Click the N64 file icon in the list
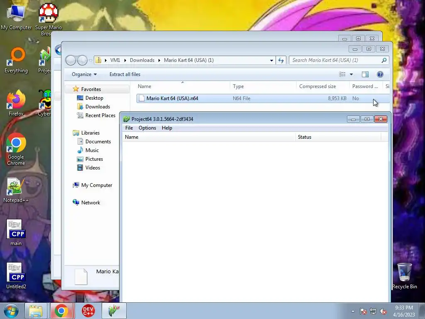 tap(142, 98)
